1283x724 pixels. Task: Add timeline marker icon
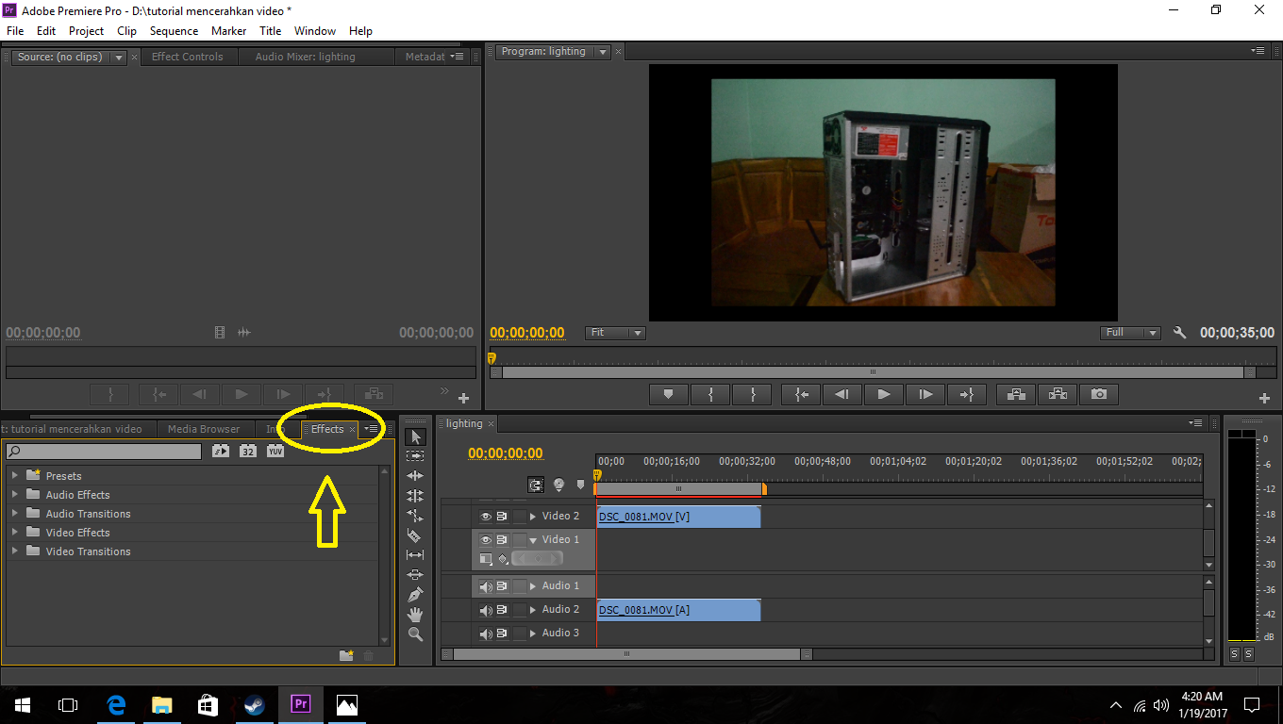(x=579, y=485)
